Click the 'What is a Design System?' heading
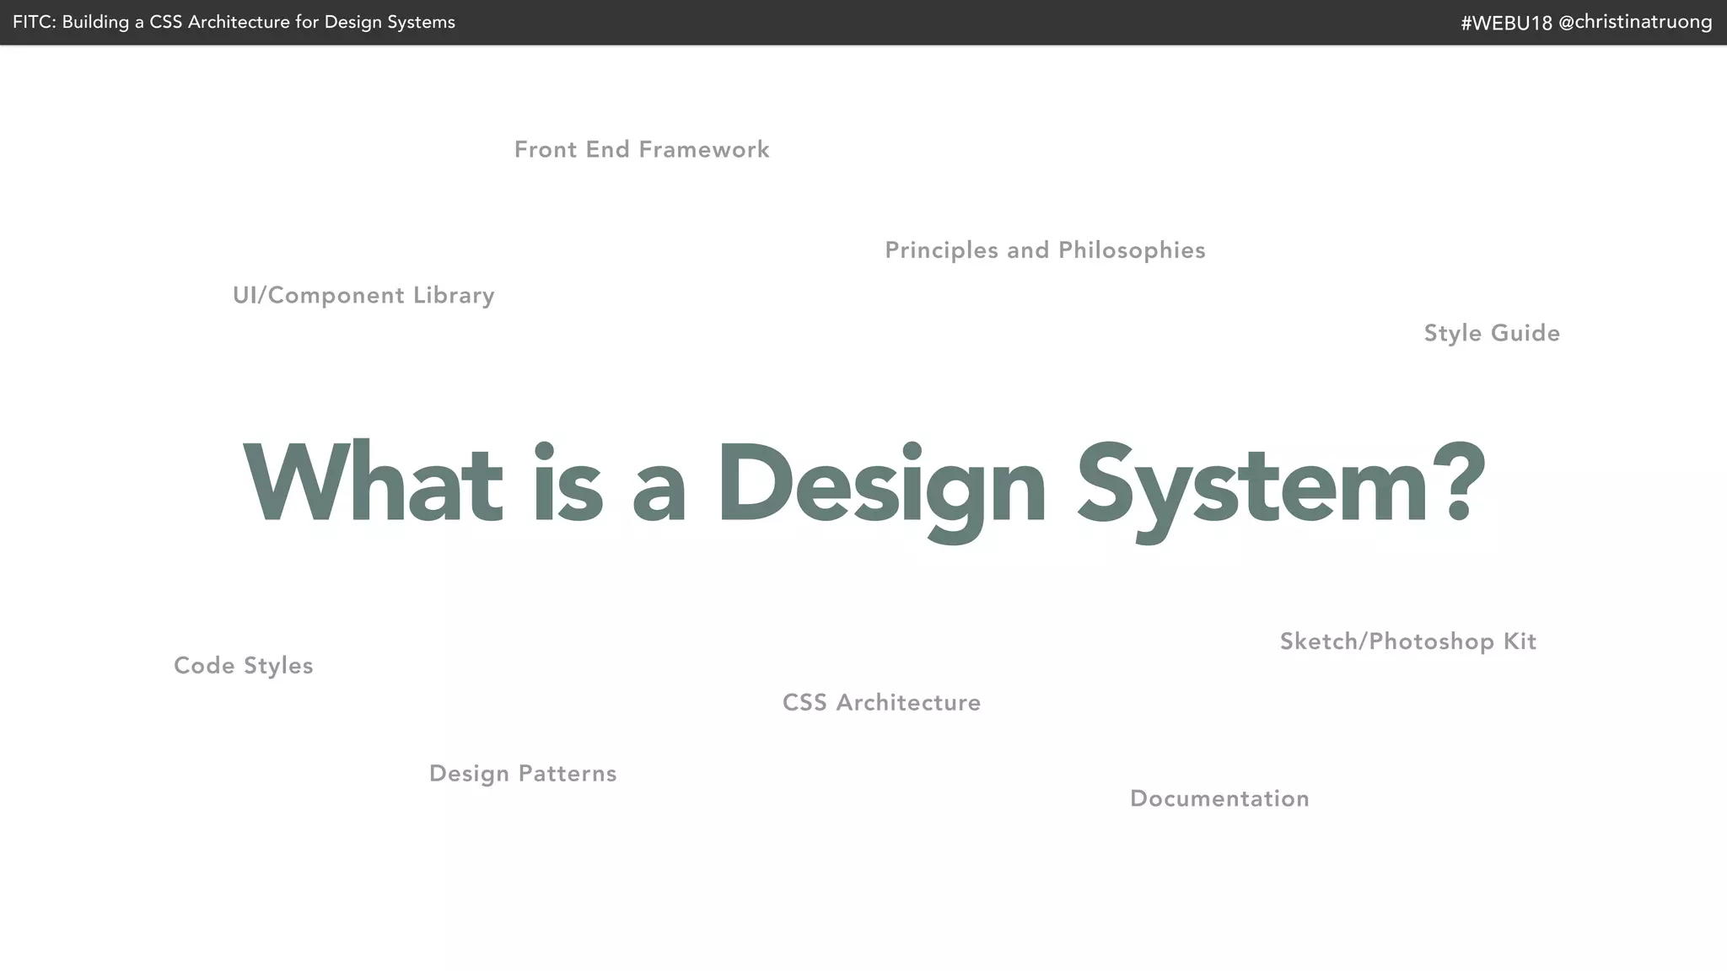Screen dimensions: 1727x971 point(863,485)
